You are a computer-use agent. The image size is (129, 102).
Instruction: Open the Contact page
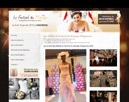tap(15, 65)
